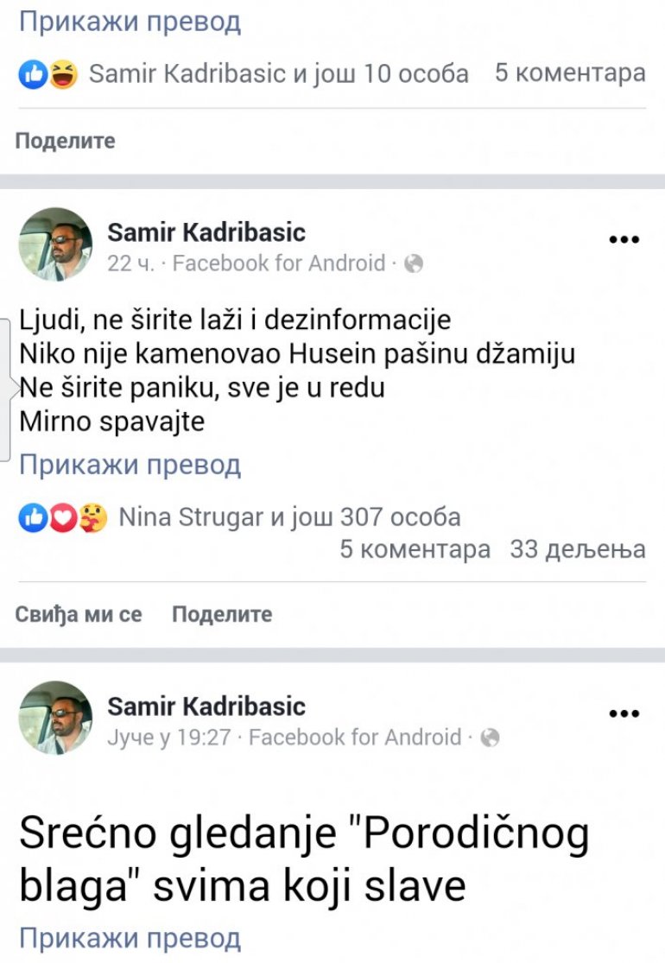The width and height of the screenshot is (665, 963).
Task: Open three-dot menu on Porodičnog blaga post
Action: click(623, 714)
